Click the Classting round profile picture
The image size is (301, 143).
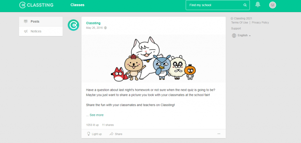[x=73, y=25]
